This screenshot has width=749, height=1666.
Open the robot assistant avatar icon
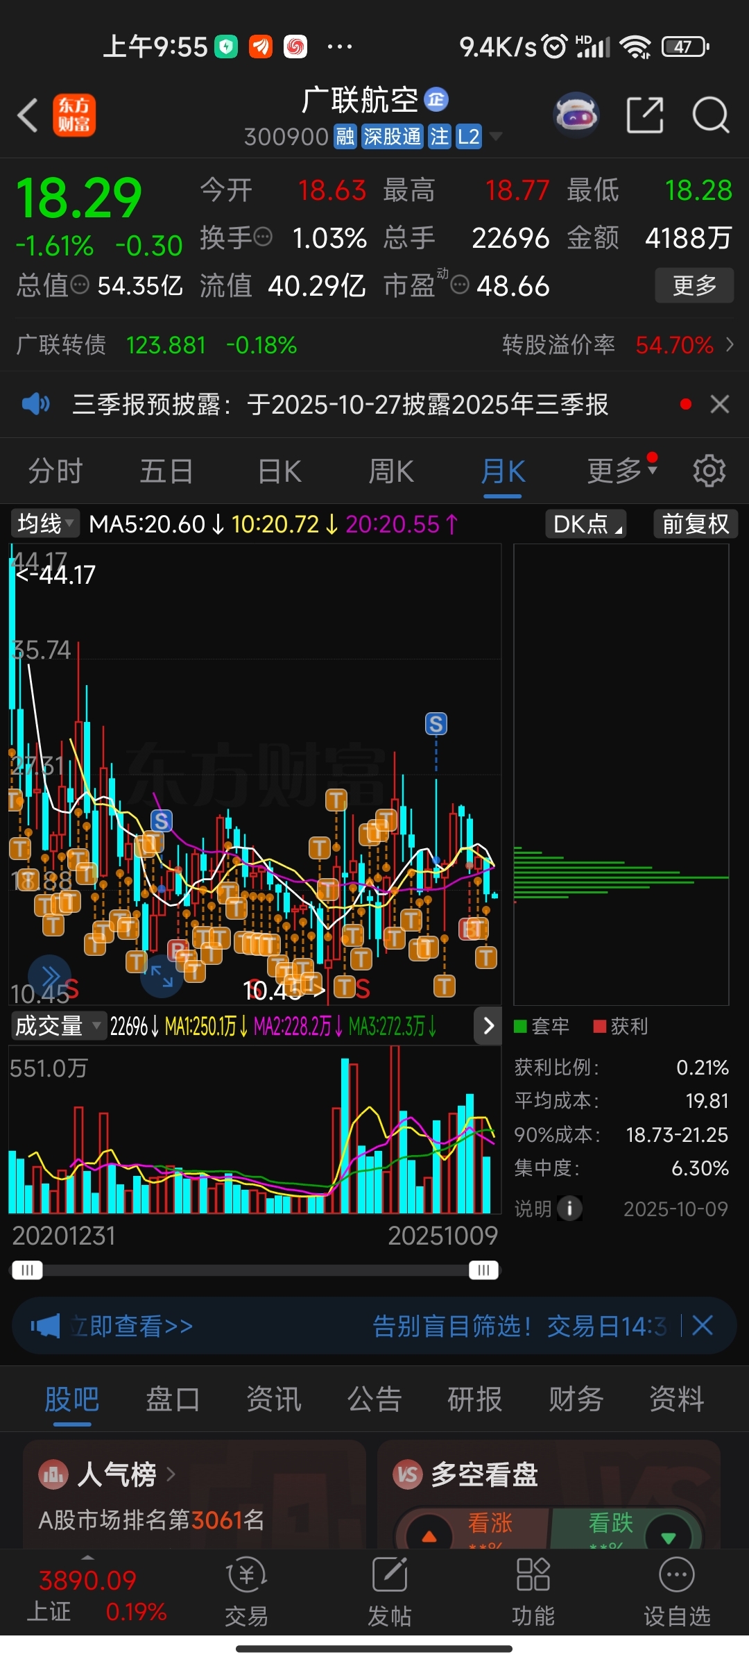[x=576, y=115]
